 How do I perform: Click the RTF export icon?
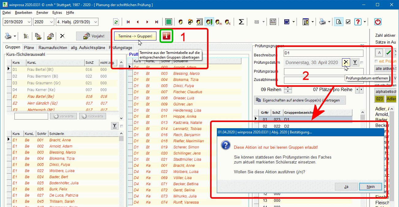[273, 22]
